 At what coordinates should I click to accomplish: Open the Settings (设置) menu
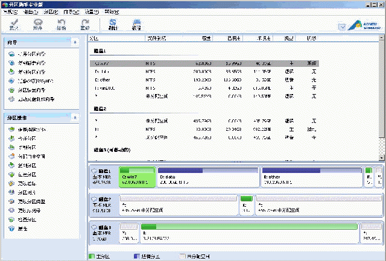(x=91, y=12)
